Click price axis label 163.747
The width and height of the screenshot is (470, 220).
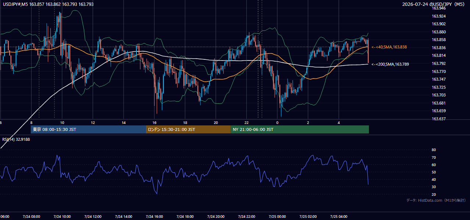pos(439,79)
